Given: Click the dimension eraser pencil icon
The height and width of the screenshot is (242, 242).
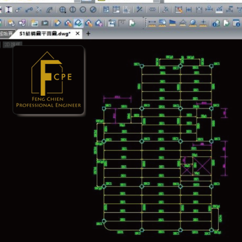Looking at the screenshot, I should point(179,10).
